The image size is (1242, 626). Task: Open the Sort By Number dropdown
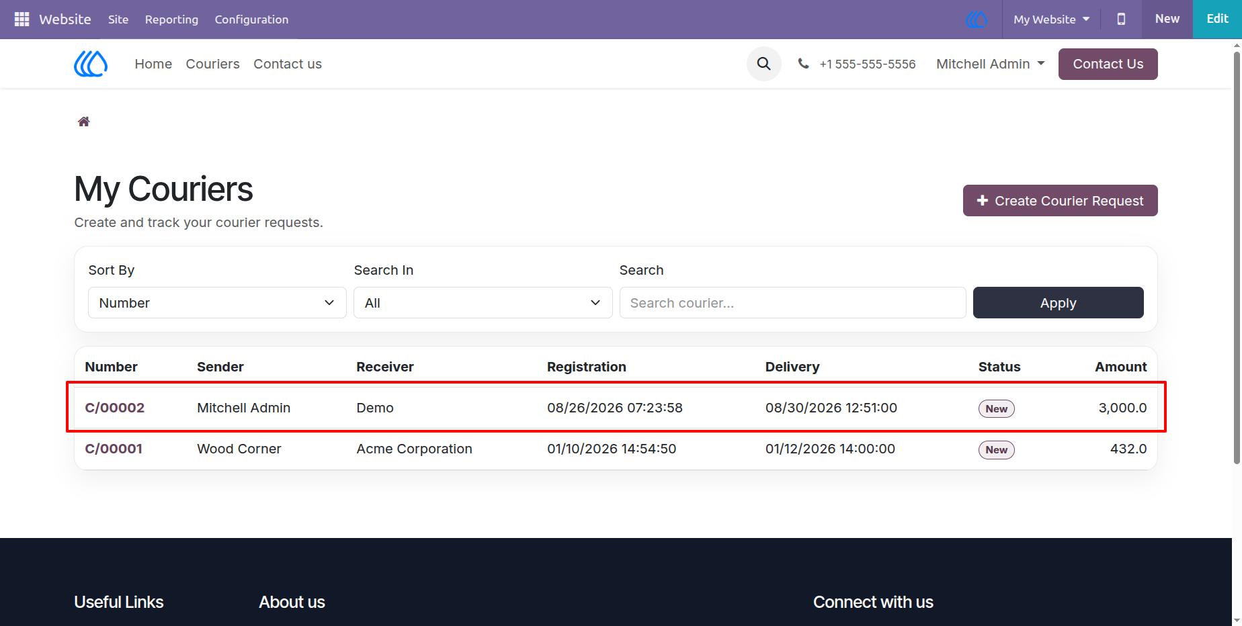(217, 303)
